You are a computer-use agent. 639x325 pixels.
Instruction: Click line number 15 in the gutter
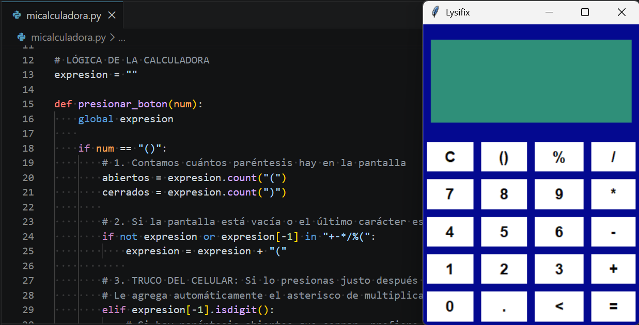(28, 104)
